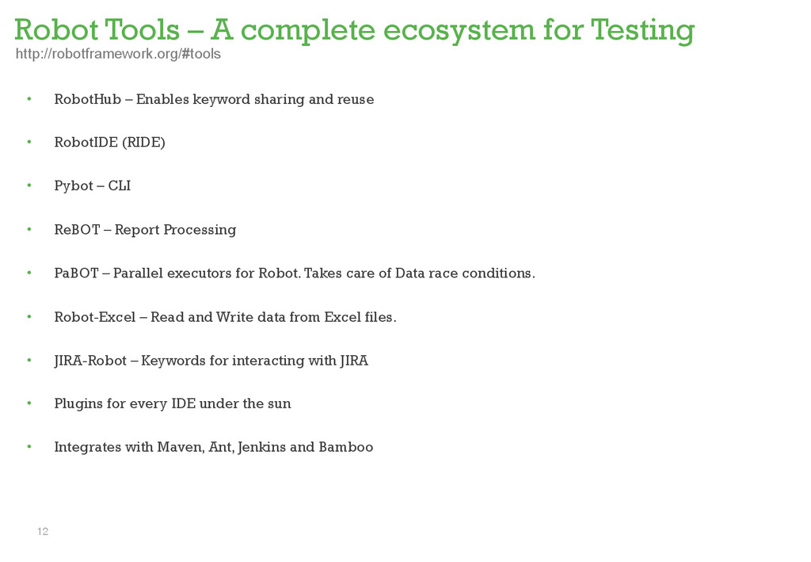Click the green bullet beside PaBOT
Screen dimensions: 811x562
[x=29, y=272]
